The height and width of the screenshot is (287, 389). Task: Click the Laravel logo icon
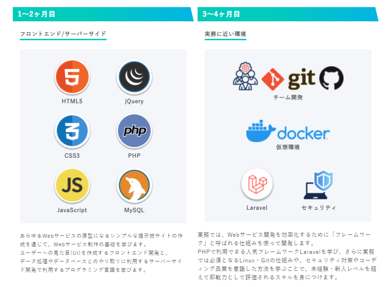pyautogui.click(x=257, y=184)
